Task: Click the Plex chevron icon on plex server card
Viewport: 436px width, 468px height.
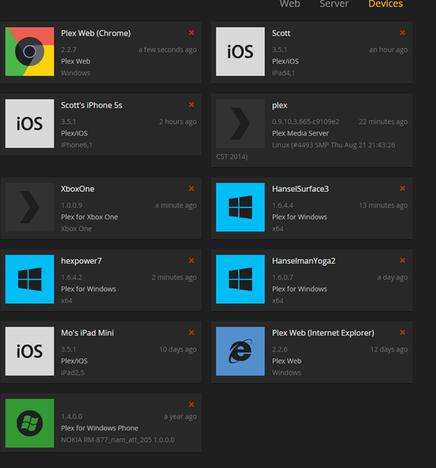Action: [x=241, y=124]
